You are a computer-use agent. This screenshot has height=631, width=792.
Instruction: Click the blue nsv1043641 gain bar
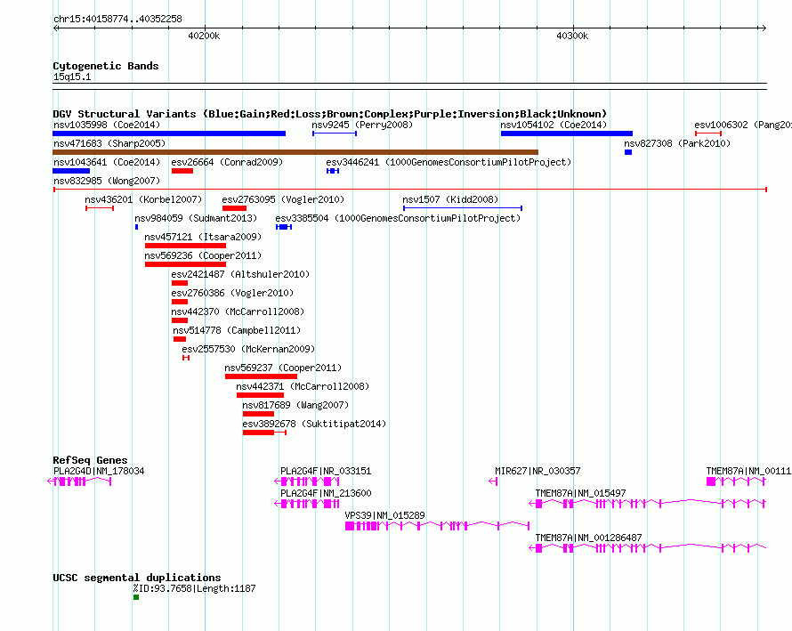(71, 171)
